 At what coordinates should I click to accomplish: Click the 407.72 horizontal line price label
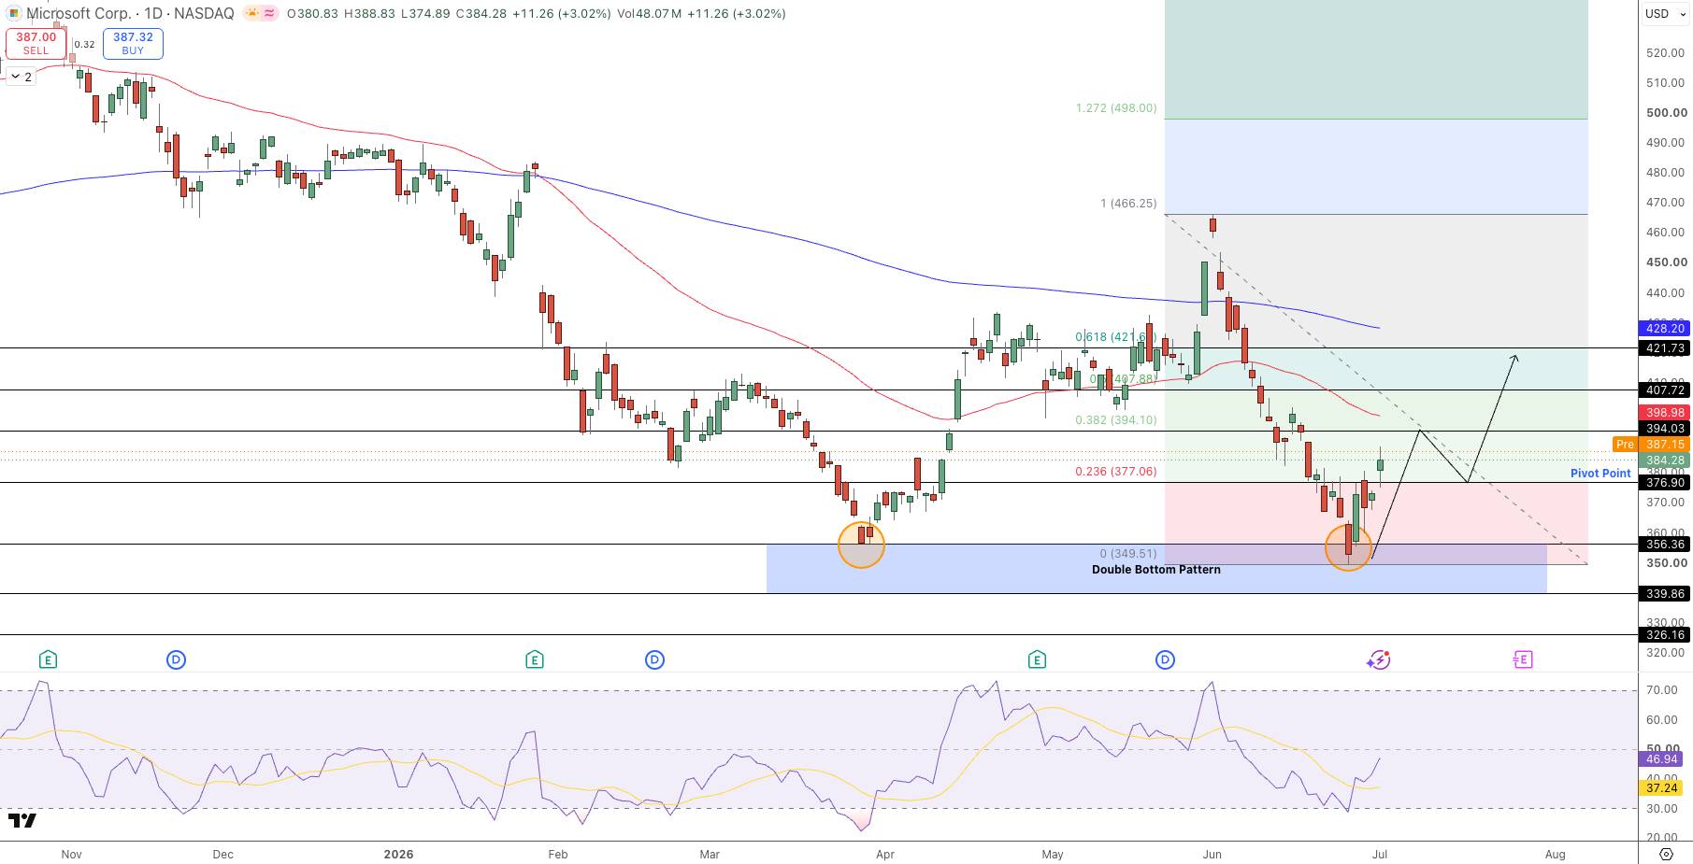tap(1664, 390)
